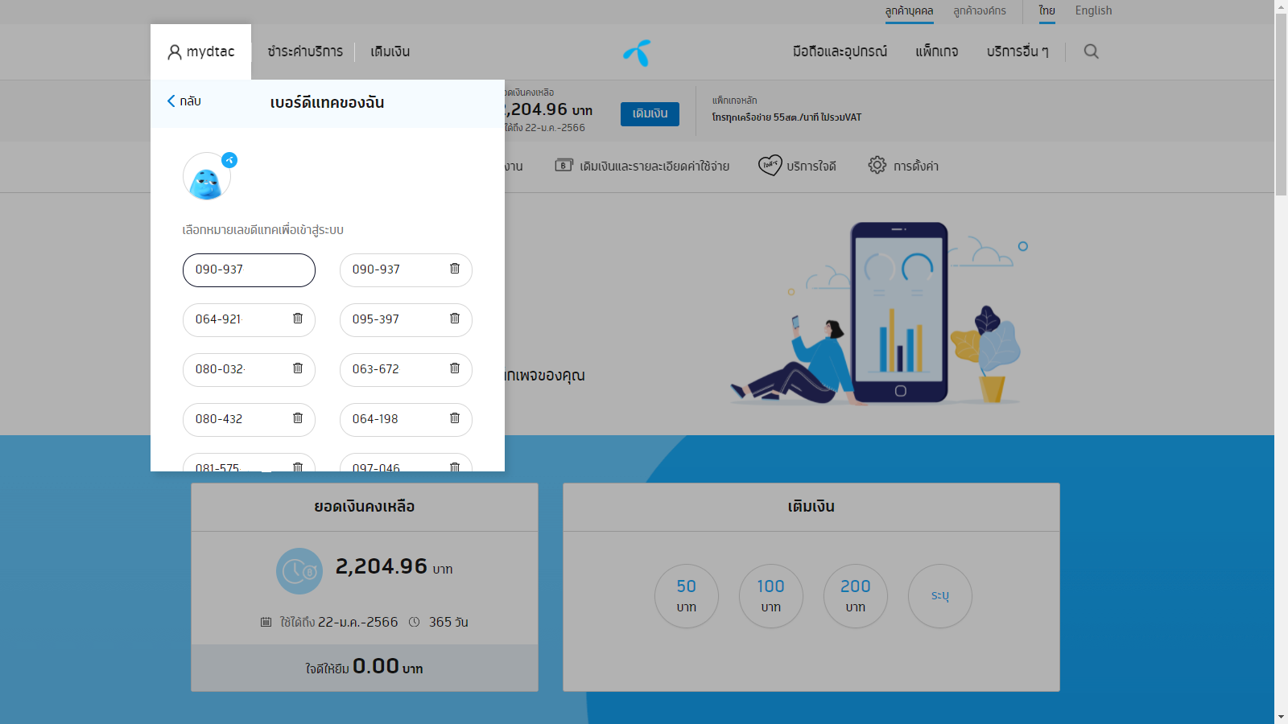Select the highlighted 090-937 number without trash
The height and width of the screenshot is (724, 1288).
coord(249,270)
